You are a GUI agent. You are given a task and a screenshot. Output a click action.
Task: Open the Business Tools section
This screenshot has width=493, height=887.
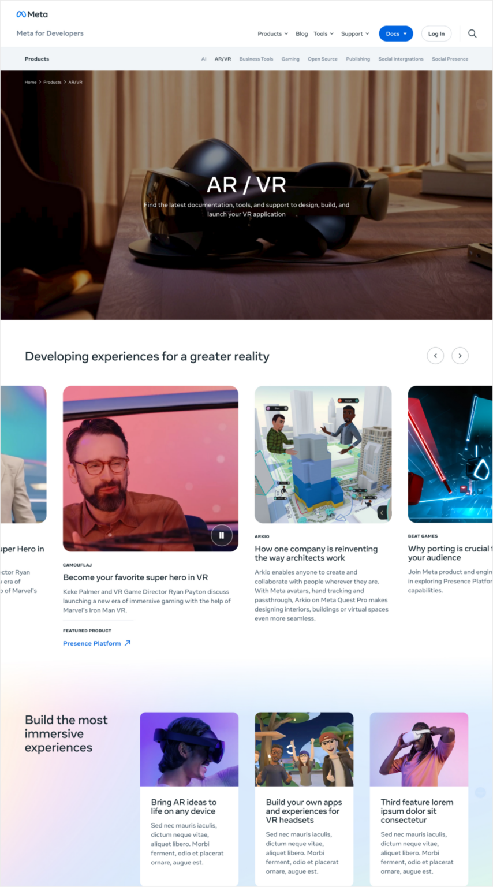click(256, 58)
